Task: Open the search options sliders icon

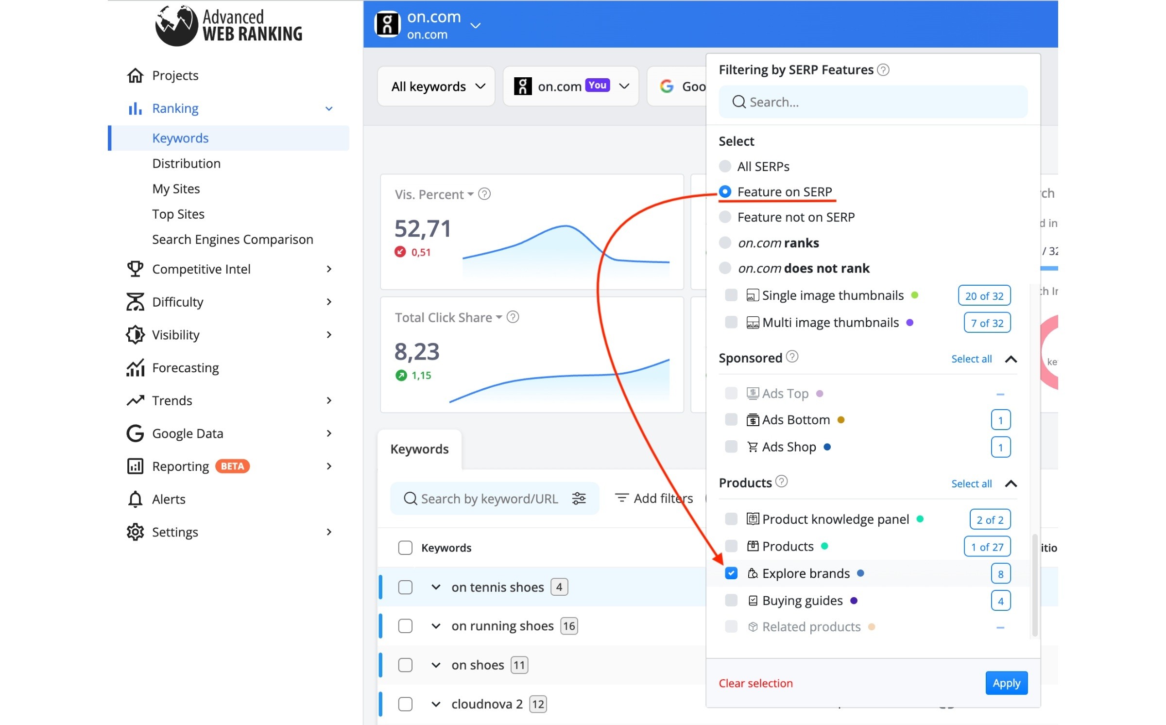Action: [579, 499]
